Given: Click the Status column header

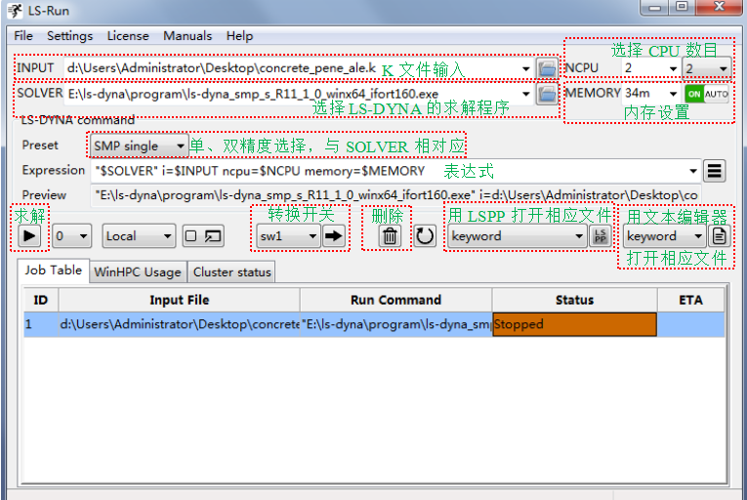Looking at the screenshot, I should pos(574,300).
